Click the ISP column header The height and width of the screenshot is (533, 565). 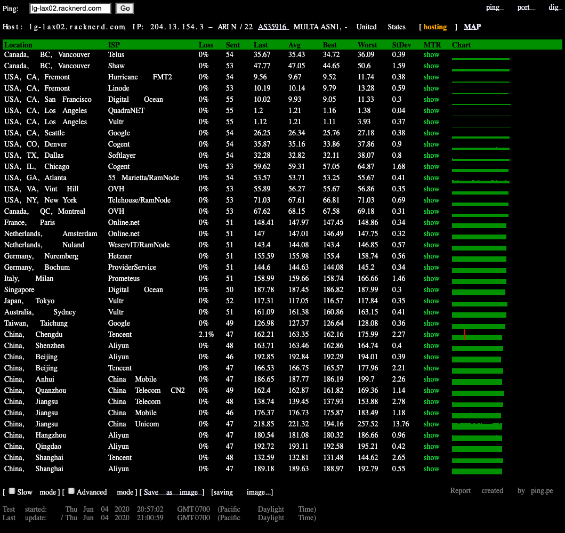pos(114,45)
